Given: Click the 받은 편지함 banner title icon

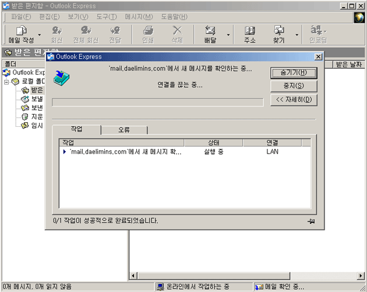Looking at the screenshot, I should [x=8, y=52].
